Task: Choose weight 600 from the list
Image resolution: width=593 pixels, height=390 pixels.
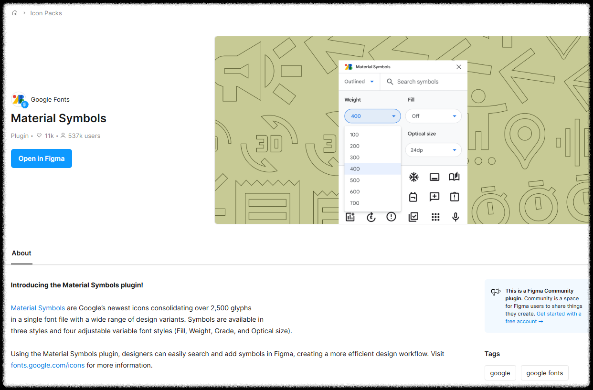Action: (372, 192)
